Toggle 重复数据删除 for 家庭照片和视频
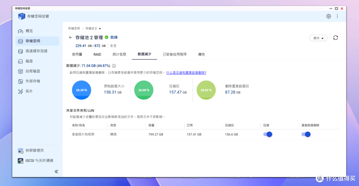The width and height of the screenshot is (359, 186). [x=306, y=135]
